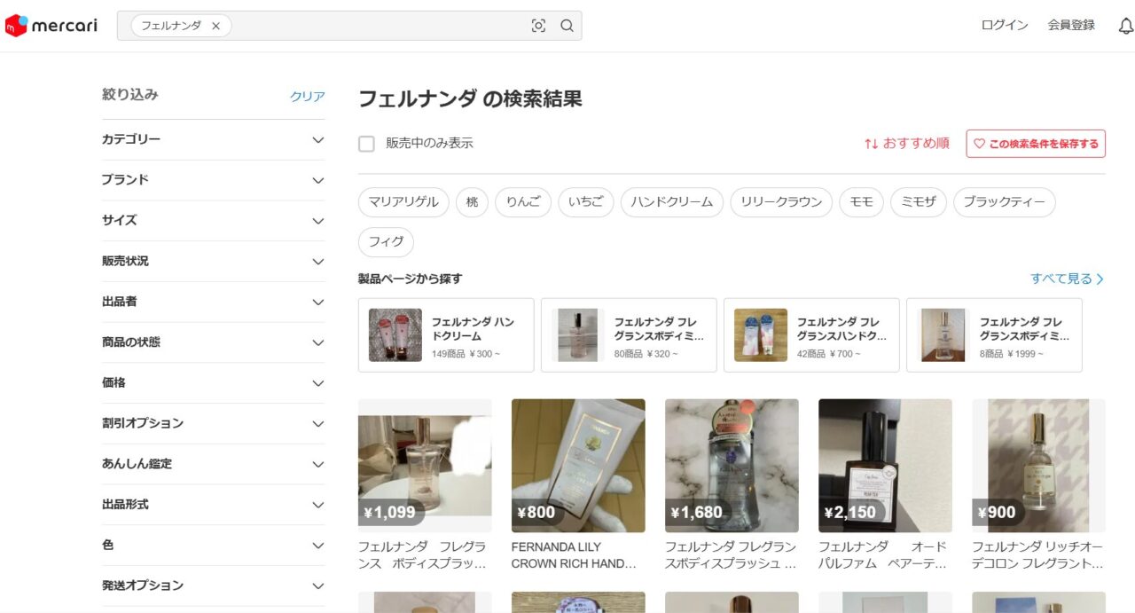Expand the カテゴリー filter
The image size is (1135, 613).
(x=214, y=139)
